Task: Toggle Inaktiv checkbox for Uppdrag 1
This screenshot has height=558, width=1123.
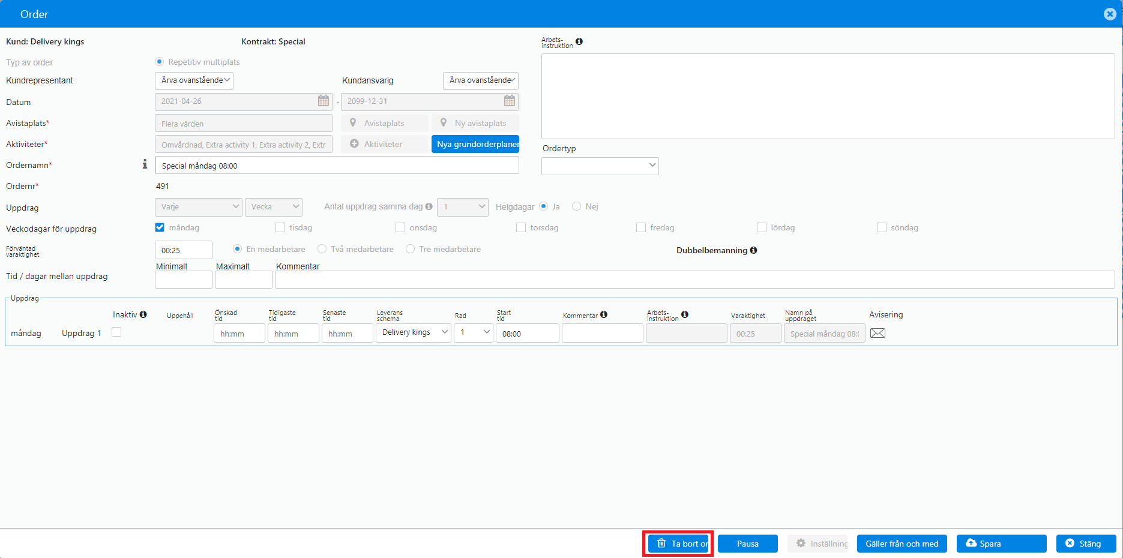Action: (x=116, y=332)
